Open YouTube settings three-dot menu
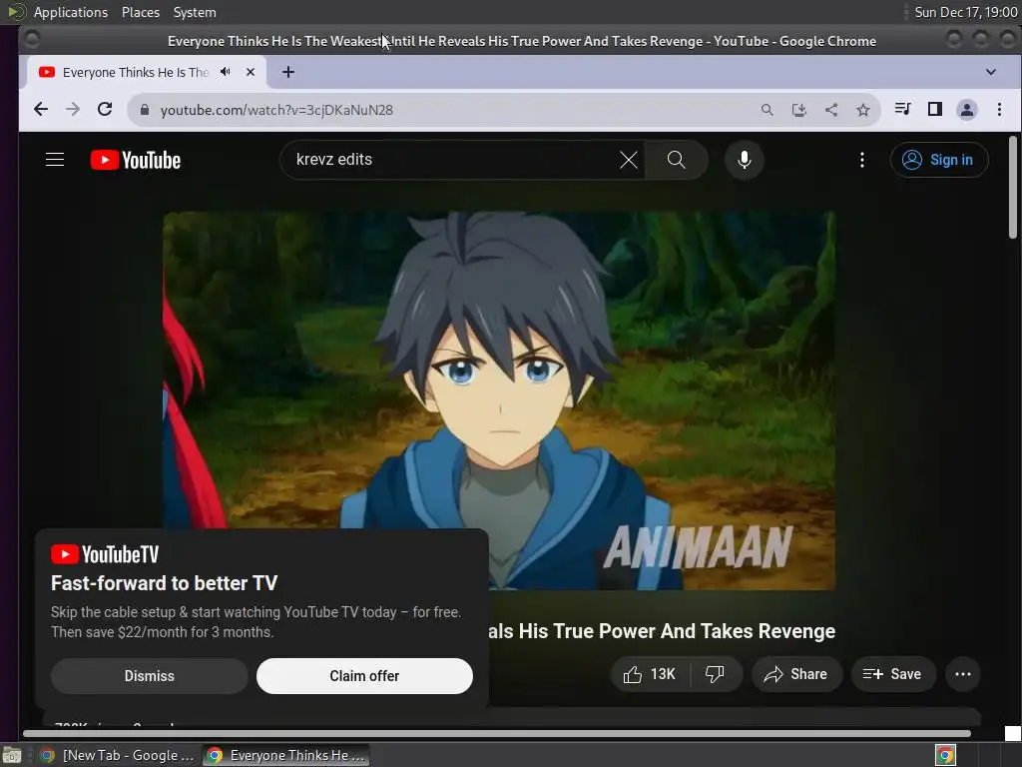This screenshot has height=767, width=1022. click(861, 160)
